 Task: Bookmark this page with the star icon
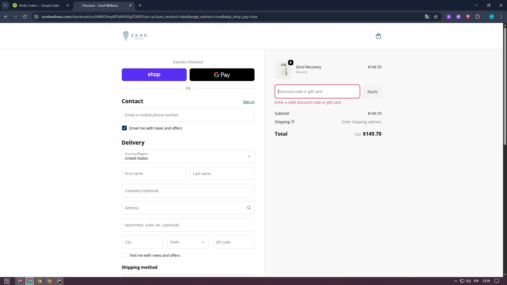tap(436, 17)
